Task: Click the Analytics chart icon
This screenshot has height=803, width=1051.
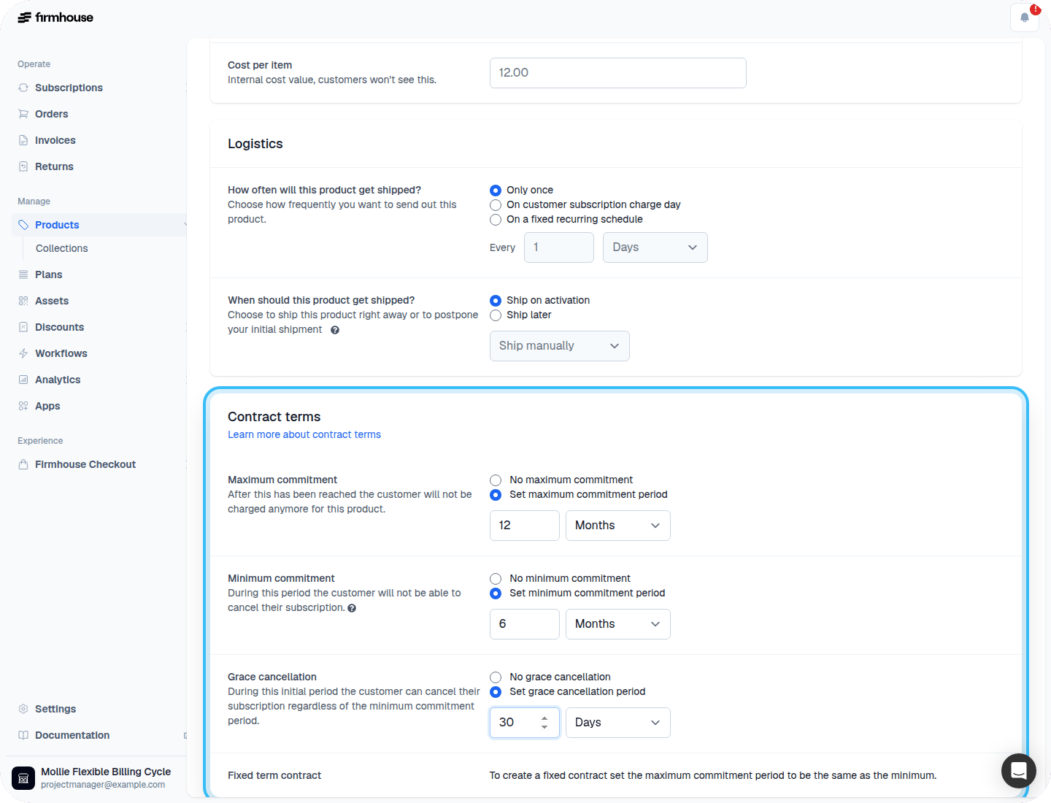Action: tap(23, 380)
